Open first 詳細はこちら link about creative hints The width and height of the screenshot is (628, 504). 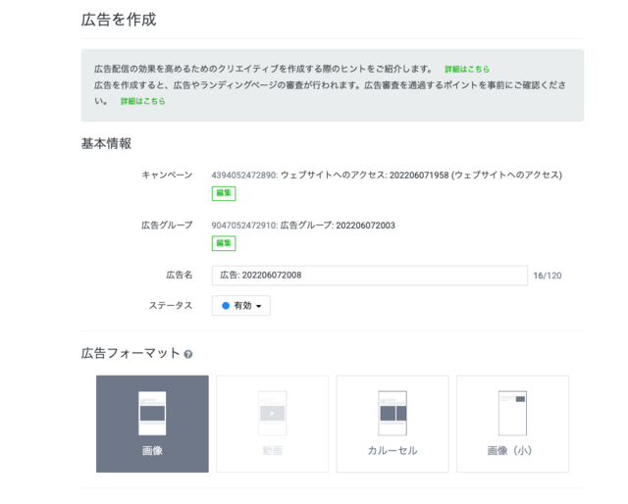467,70
